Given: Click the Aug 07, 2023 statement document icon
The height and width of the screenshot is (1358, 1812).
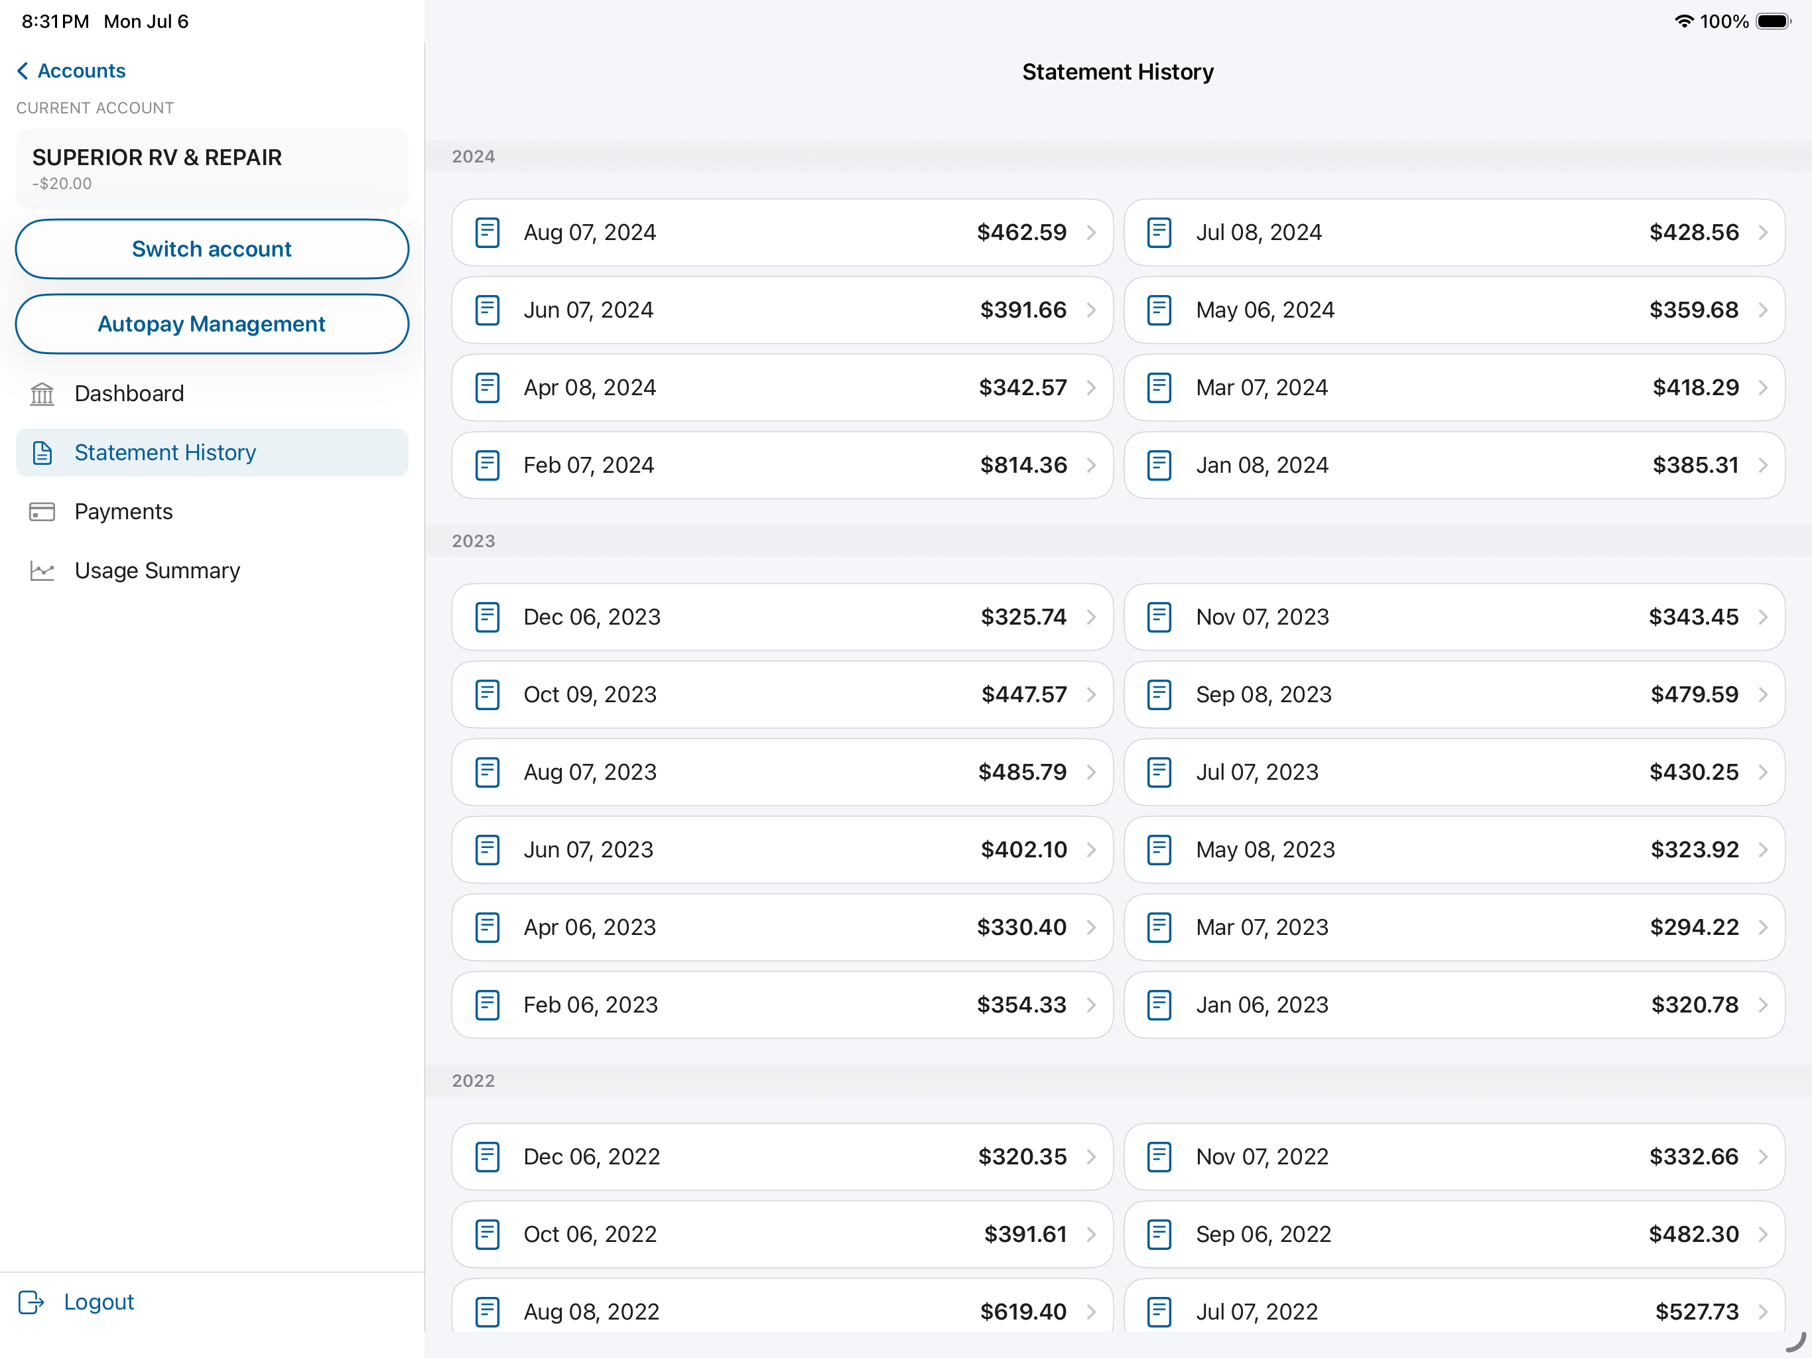Looking at the screenshot, I should point(487,772).
